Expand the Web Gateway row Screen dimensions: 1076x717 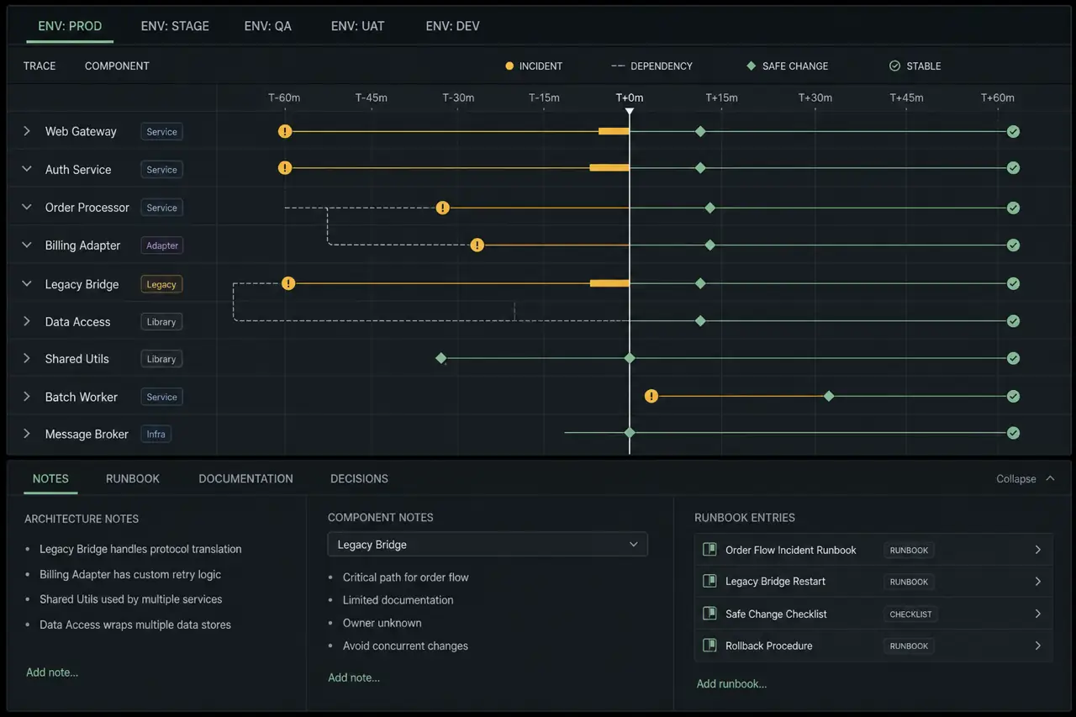click(x=27, y=131)
